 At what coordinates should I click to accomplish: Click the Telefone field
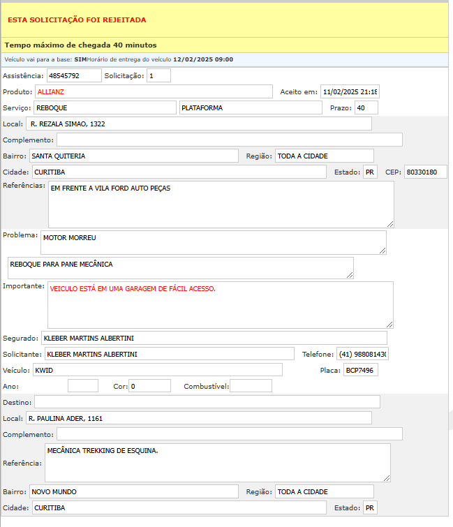(362, 354)
